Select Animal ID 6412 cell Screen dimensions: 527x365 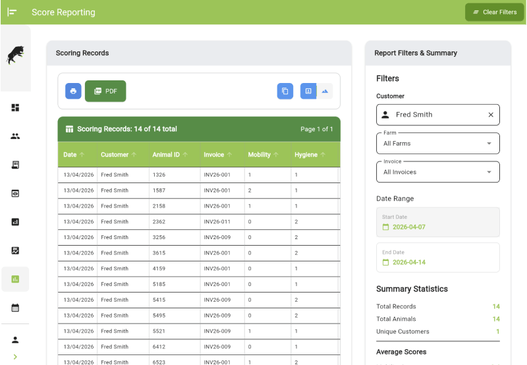pos(175,347)
